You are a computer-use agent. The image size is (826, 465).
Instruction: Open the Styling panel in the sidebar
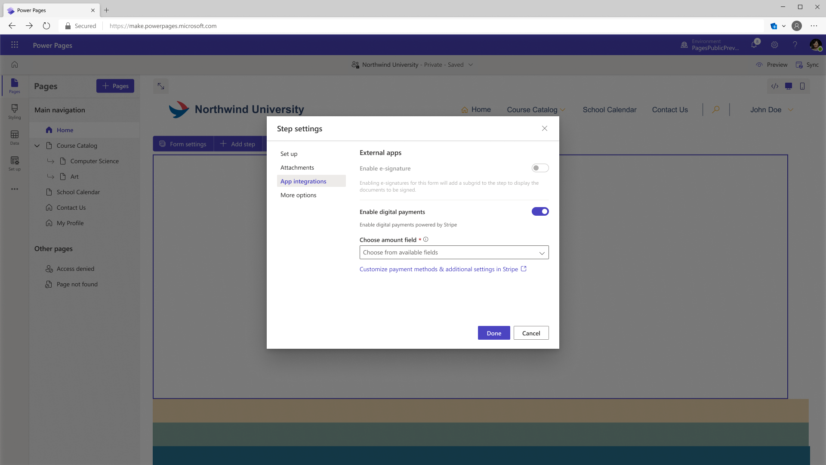[x=14, y=111]
